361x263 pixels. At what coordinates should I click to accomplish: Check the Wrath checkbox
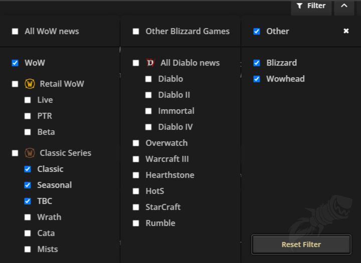28,217
